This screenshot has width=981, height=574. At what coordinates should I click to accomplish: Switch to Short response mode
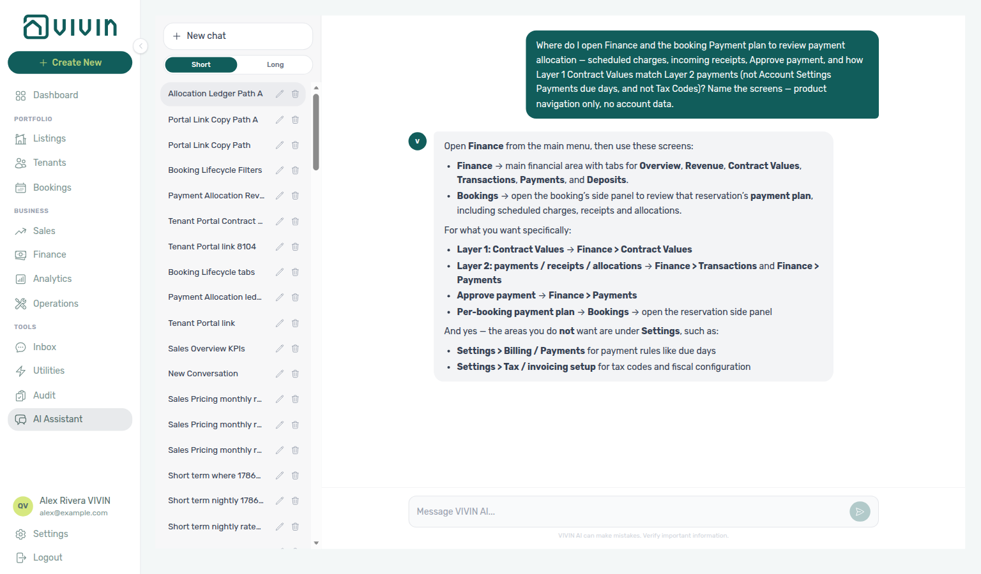[201, 64]
